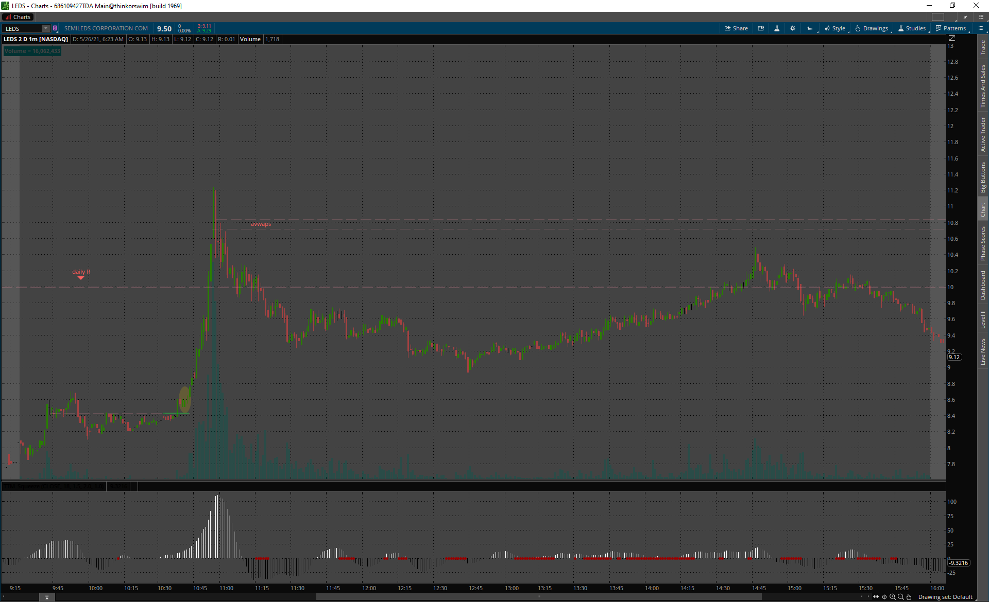Open chart settings gear icon

tap(793, 28)
